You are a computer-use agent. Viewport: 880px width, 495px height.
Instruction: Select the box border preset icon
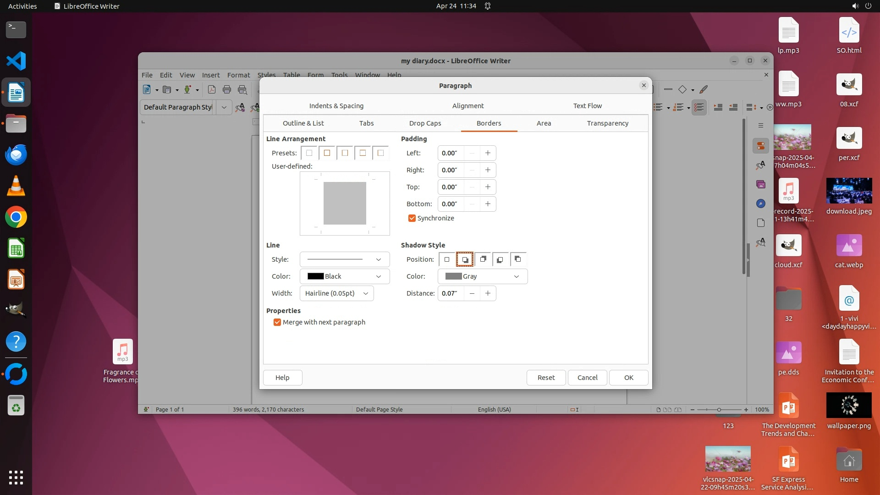[x=327, y=153]
